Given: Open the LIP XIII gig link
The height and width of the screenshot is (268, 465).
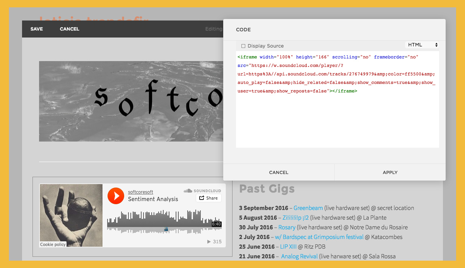Looking at the screenshot, I should pyautogui.click(x=288, y=247).
